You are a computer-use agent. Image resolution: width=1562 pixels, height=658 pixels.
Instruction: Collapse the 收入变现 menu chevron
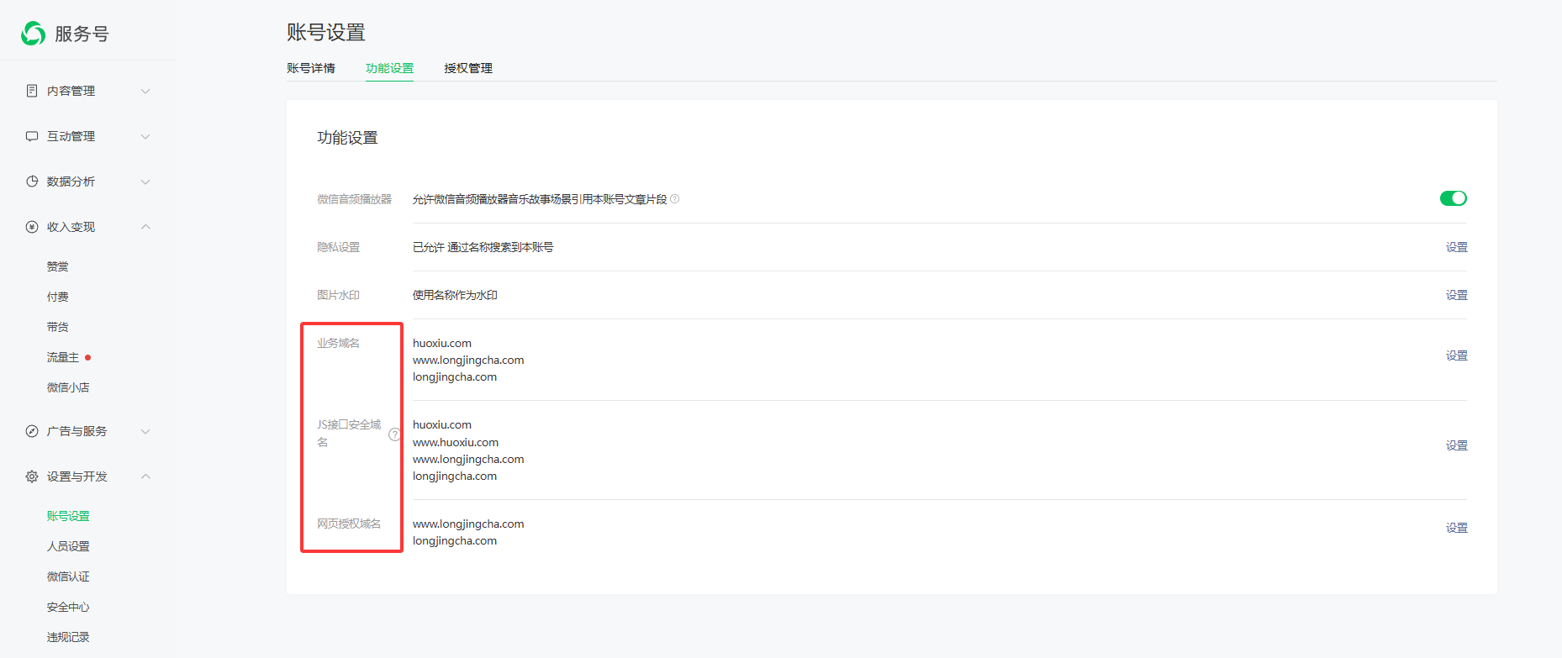click(145, 227)
